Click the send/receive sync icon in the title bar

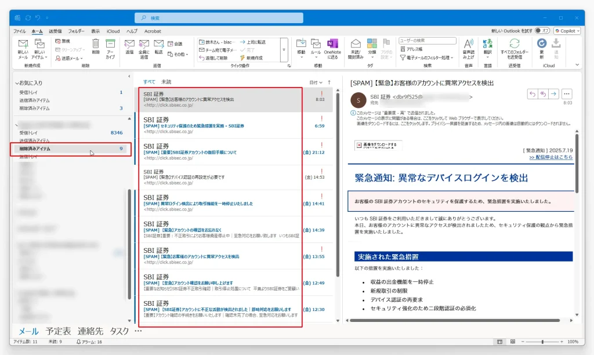[x=28, y=18]
